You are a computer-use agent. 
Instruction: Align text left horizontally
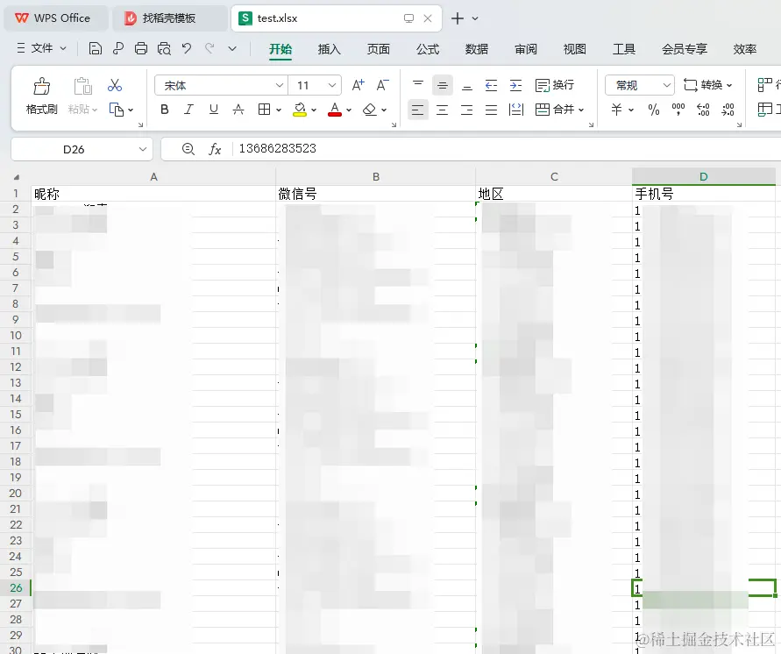tap(418, 110)
